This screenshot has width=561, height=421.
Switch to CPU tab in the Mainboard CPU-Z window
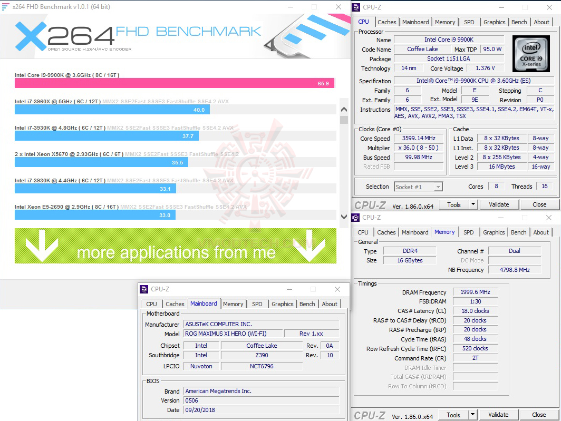click(151, 304)
